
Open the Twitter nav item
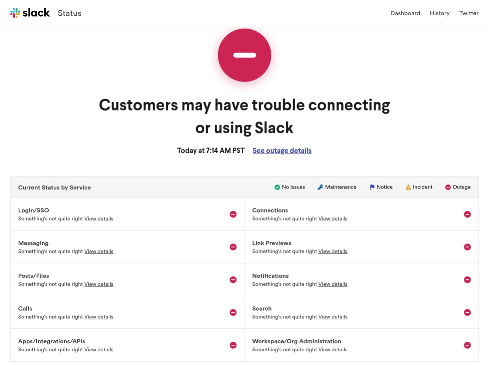point(469,13)
